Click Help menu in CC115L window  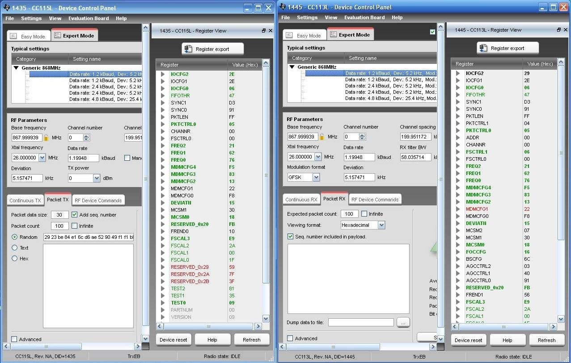(121, 18)
